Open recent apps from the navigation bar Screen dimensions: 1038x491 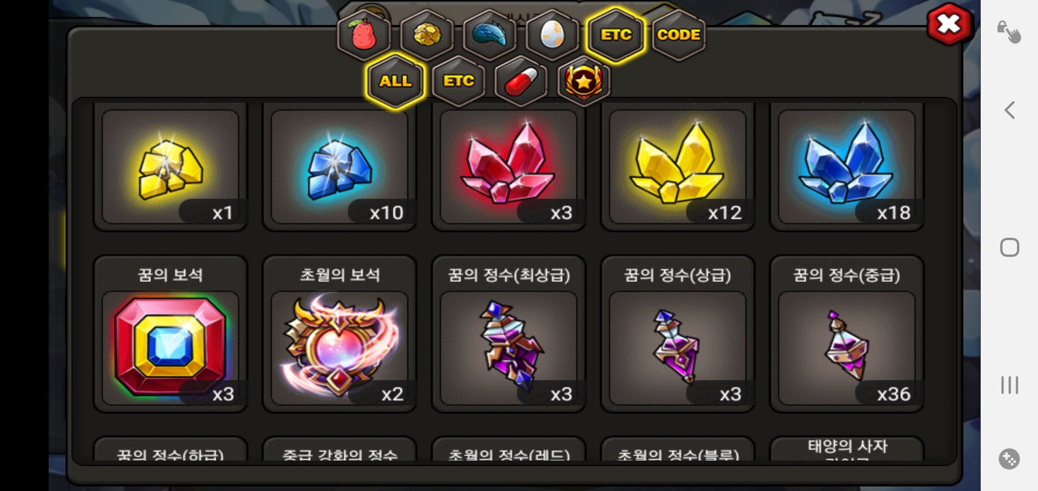tap(1009, 385)
